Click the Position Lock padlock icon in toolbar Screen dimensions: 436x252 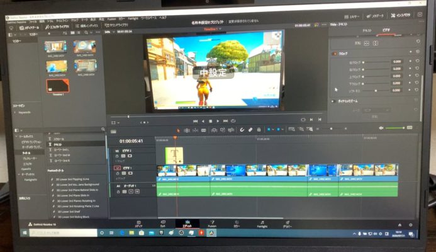tap(259, 130)
